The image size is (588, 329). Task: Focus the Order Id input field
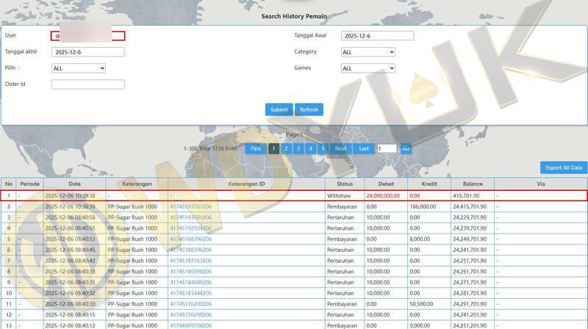(88, 84)
